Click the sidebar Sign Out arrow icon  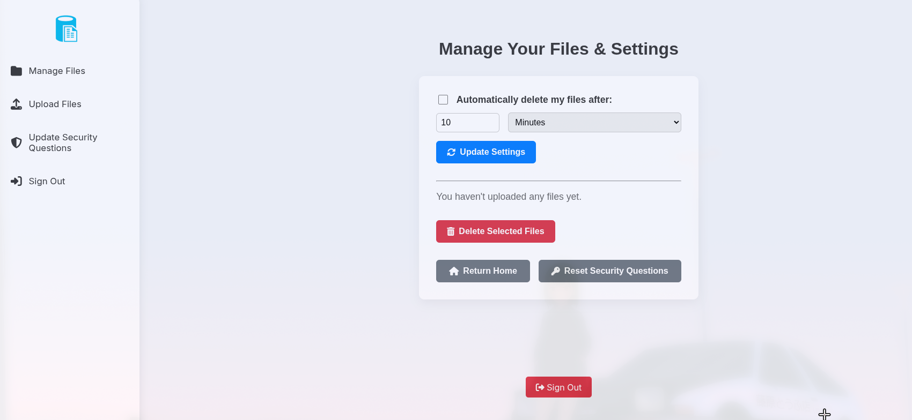17,181
